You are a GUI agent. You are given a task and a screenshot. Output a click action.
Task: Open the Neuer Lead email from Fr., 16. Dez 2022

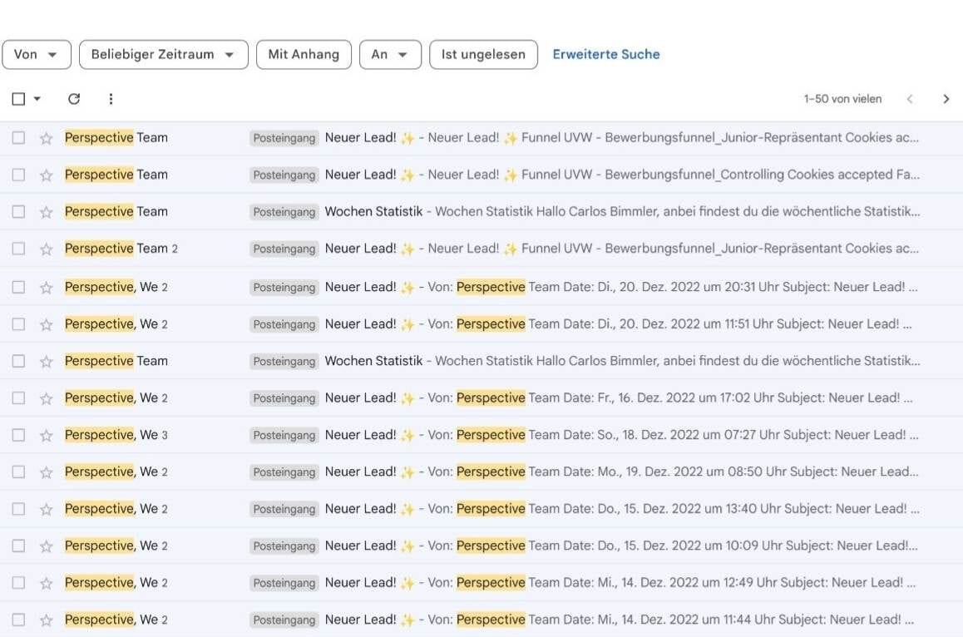pyautogui.click(x=582, y=398)
